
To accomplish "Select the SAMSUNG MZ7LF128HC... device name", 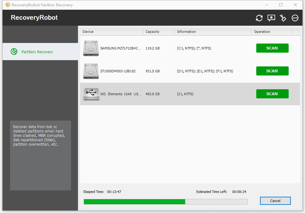I will (x=120, y=48).
